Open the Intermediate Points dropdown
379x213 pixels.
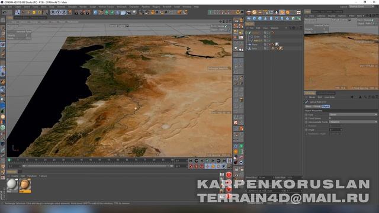353,122
